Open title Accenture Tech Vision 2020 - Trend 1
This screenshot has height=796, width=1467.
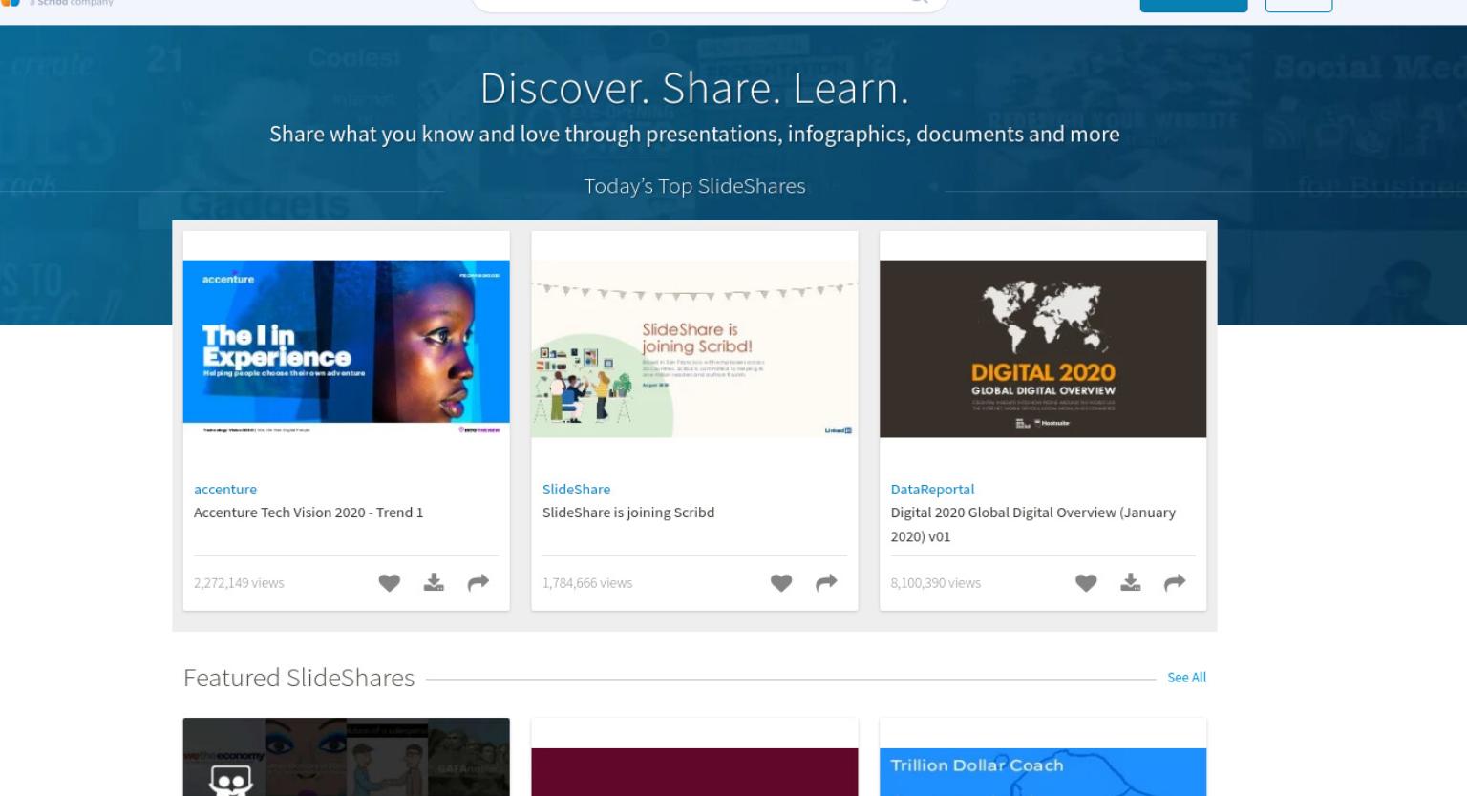click(308, 513)
